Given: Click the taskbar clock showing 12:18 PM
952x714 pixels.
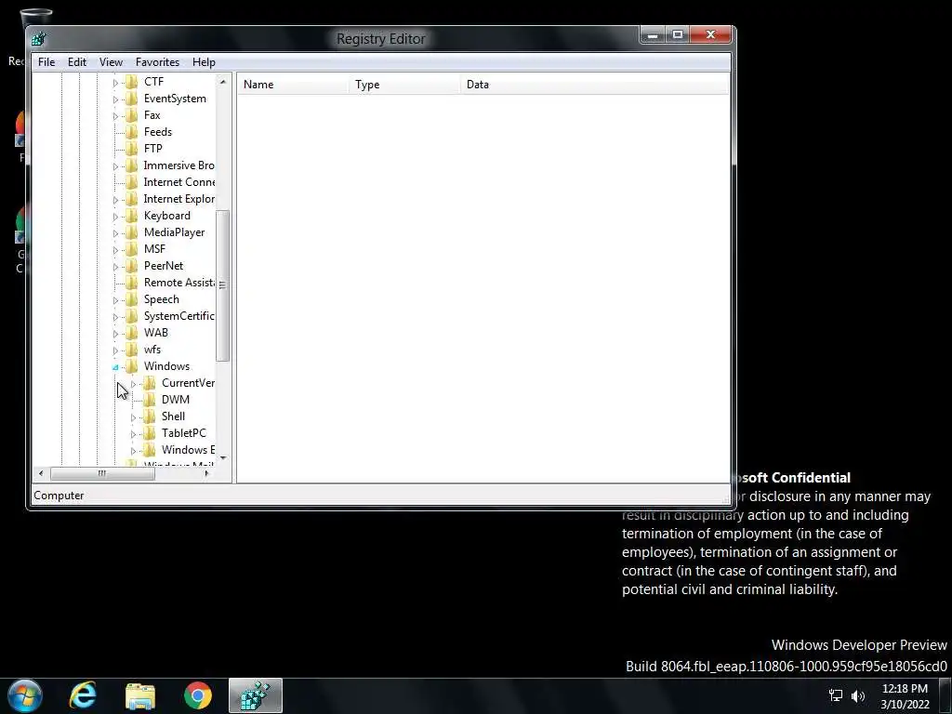Looking at the screenshot, I should tap(905, 695).
